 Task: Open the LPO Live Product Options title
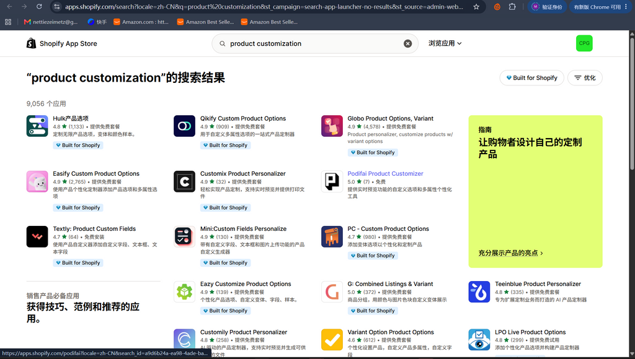(530, 332)
